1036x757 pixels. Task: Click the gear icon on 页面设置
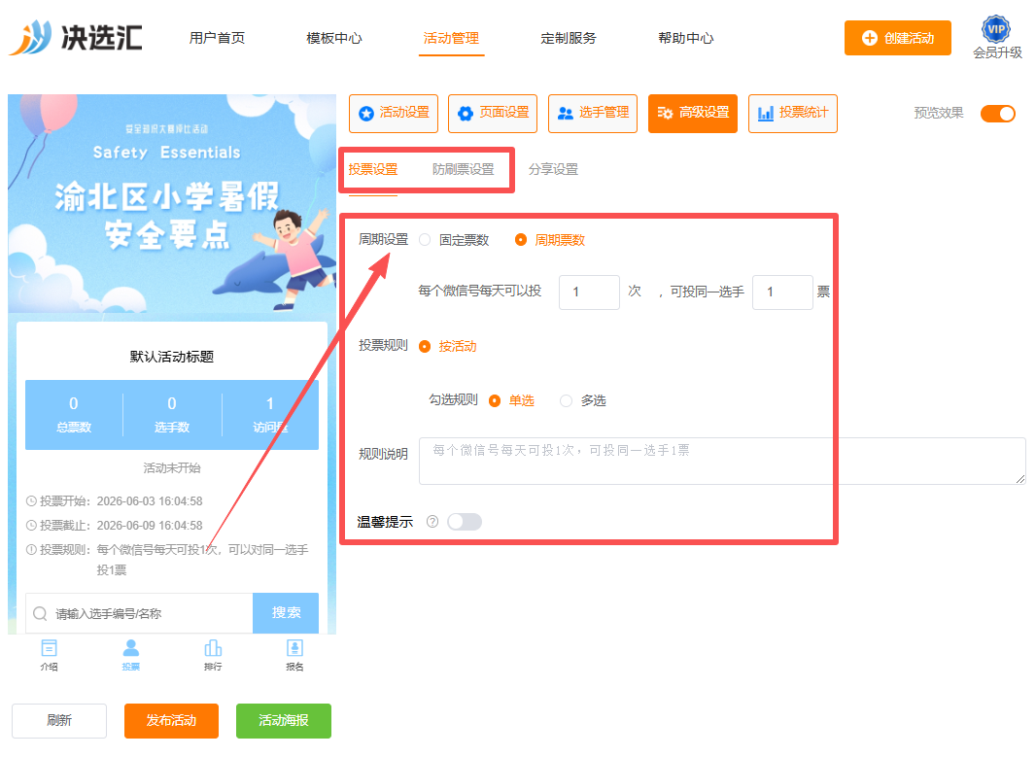(x=466, y=114)
